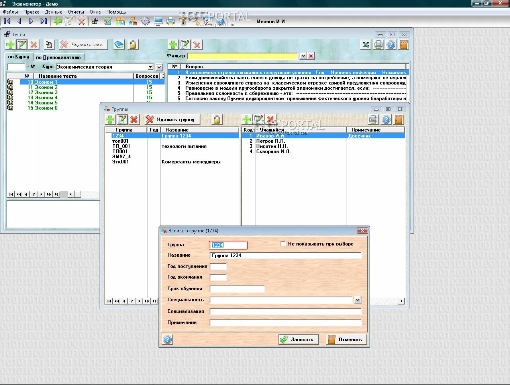Screen dimensions: 510x385
Task: Click 'Удалить группу' button
Action: (x=171, y=119)
